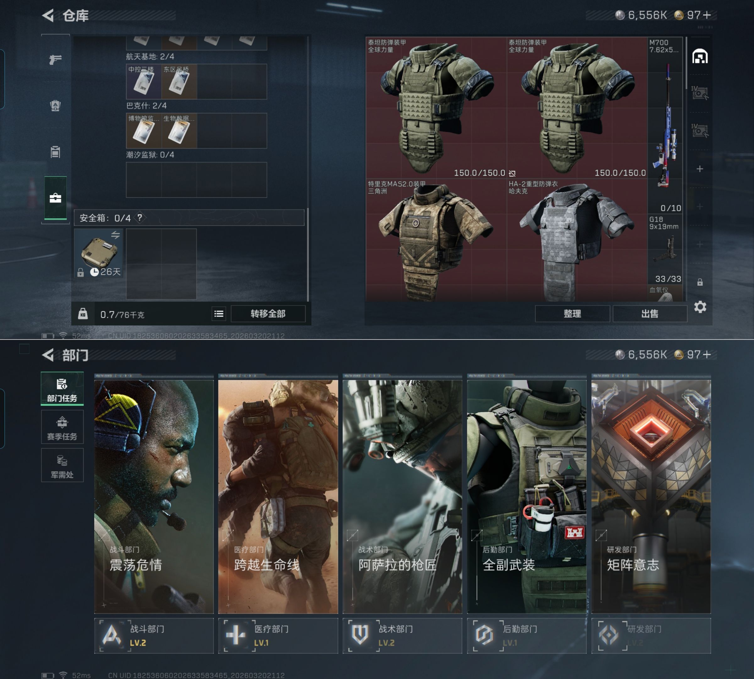Go back from the 仓库 screen

(48, 15)
